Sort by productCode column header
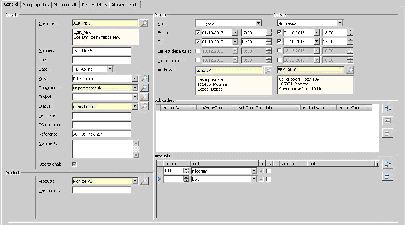 354,108
